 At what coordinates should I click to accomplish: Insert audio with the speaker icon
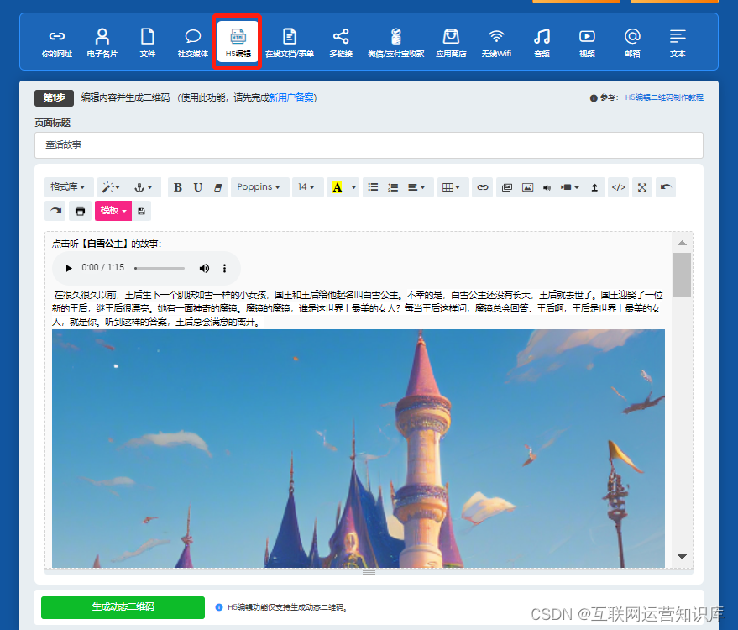547,187
